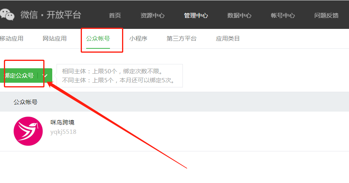Viewport: 349px width, 183px height.
Task: Switch to the 移动应用 tab
Action: coord(12,39)
